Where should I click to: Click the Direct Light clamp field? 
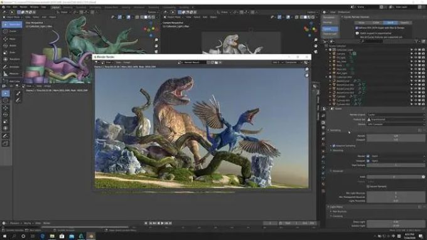point(396,222)
